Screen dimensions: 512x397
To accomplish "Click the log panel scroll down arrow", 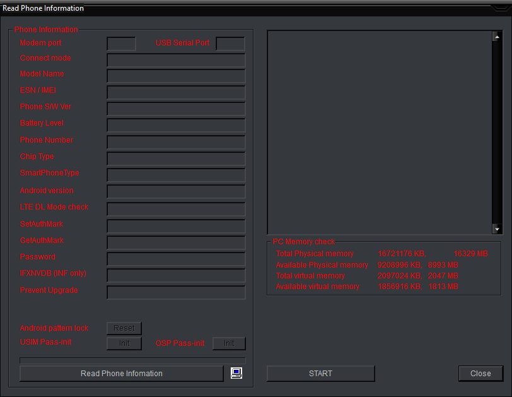I will point(497,229).
